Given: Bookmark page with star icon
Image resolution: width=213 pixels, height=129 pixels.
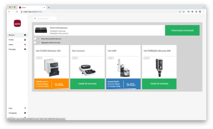Looking at the screenshot, I should coord(184,12).
